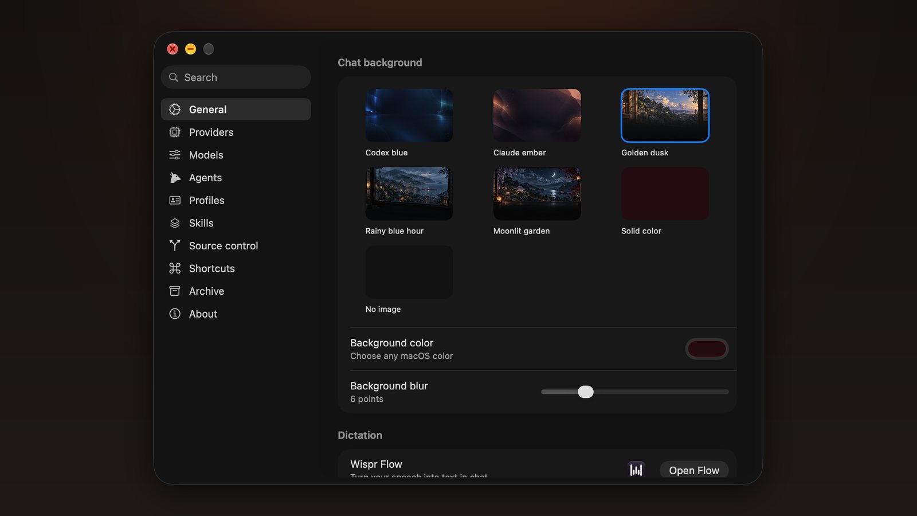Image resolution: width=917 pixels, height=516 pixels.
Task: Click the General gear icon in sidebar
Action: 175,110
